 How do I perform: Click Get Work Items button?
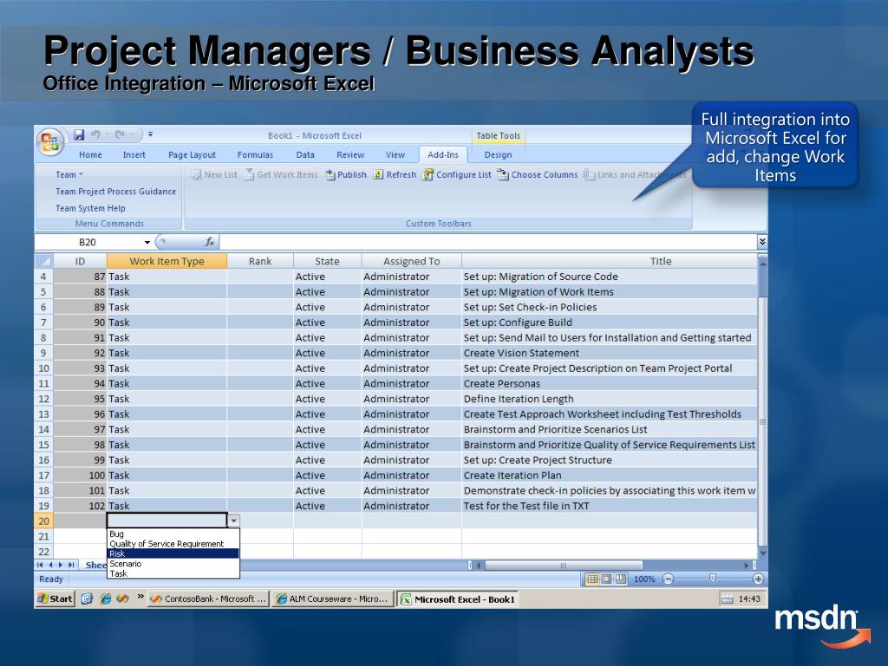(x=282, y=174)
